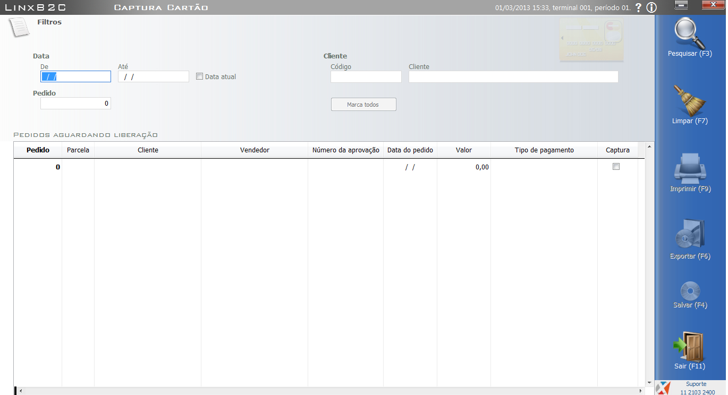Viewport: 728px width, 395px height.
Task: Focus the Até date field
Action: click(154, 76)
